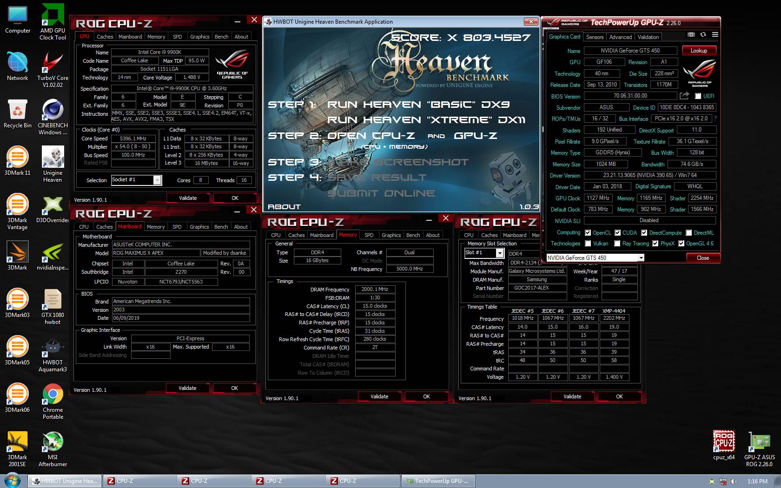
Task: Toggle the OpenCL checkbox
Action: pyautogui.click(x=588, y=233)
